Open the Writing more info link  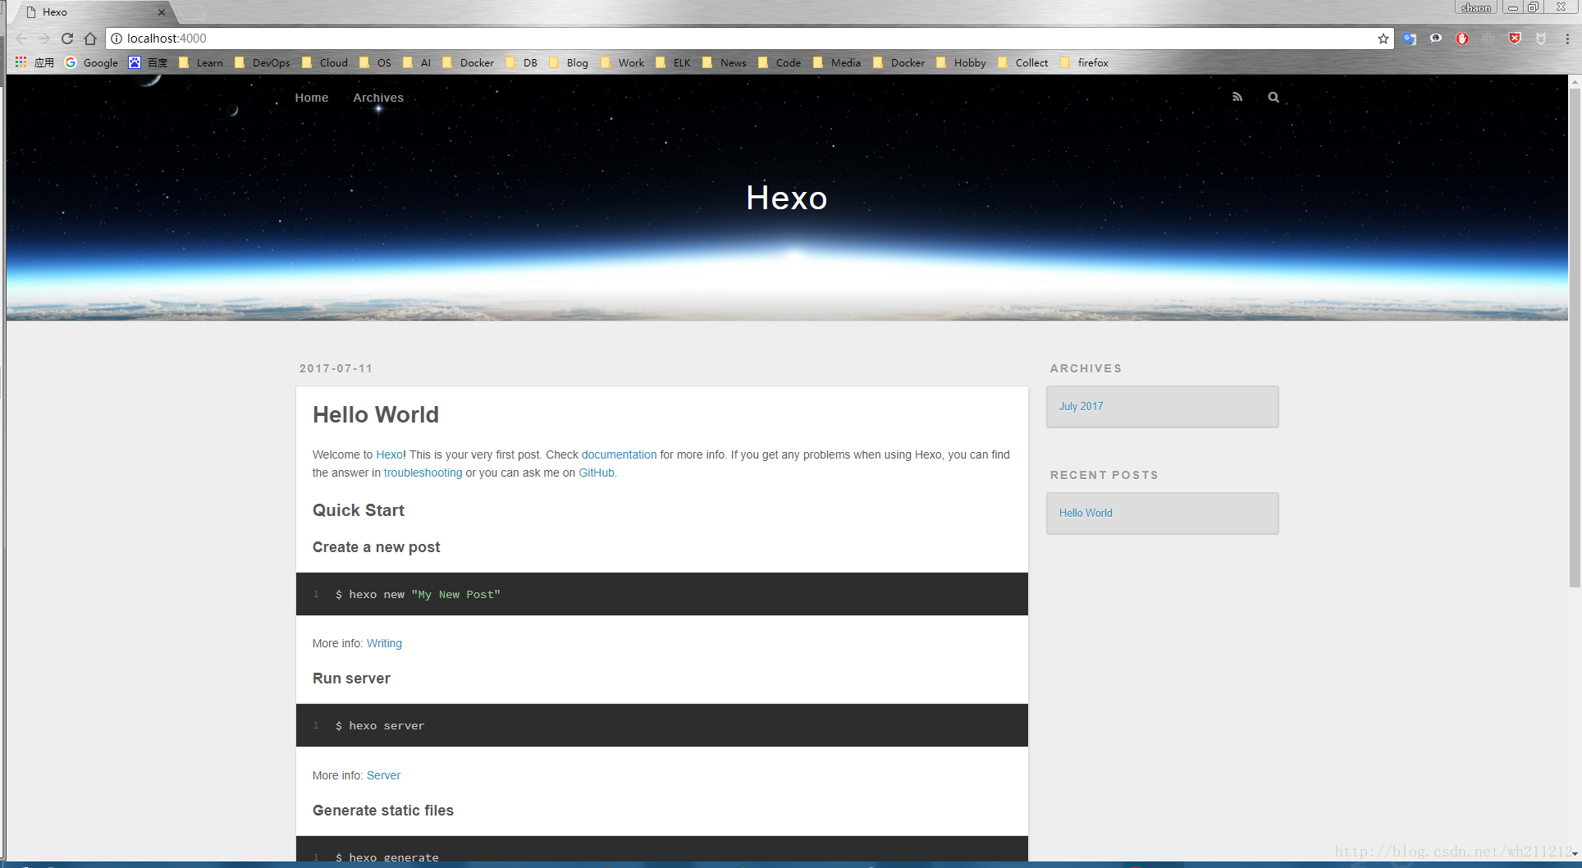(x=384, y=643)
